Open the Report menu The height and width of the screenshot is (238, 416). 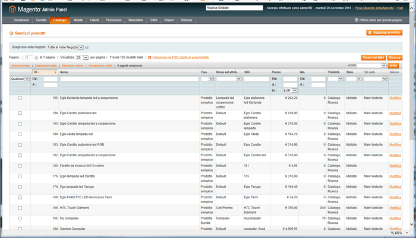click(x=169, y=20)
